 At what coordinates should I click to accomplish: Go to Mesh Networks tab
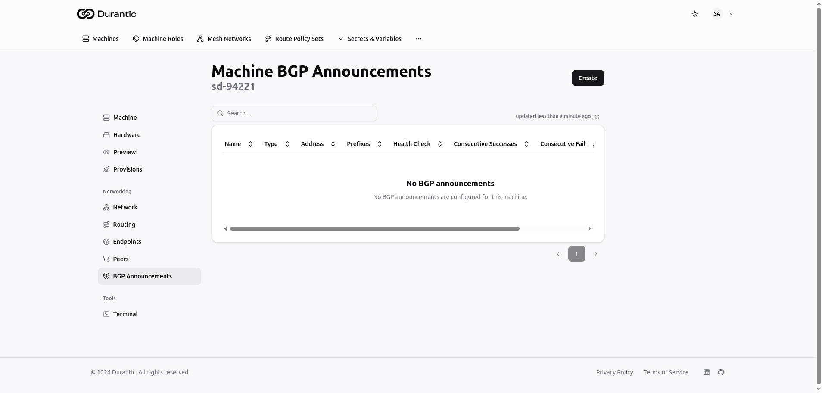pos(224,39)
